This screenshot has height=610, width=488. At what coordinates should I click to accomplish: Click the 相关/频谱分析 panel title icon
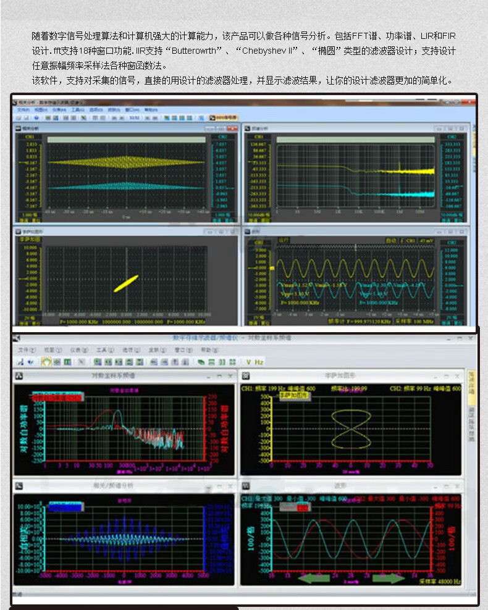(x=19, y=486)
